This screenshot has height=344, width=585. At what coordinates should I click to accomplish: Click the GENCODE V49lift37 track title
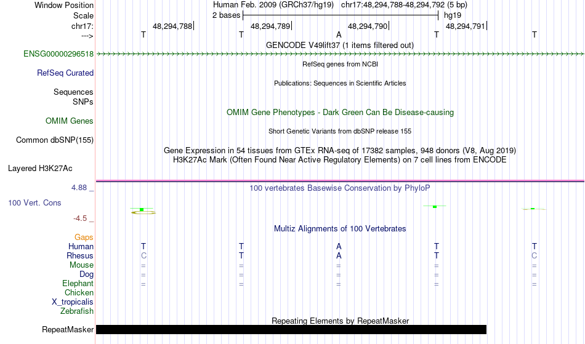click(340, 45)
